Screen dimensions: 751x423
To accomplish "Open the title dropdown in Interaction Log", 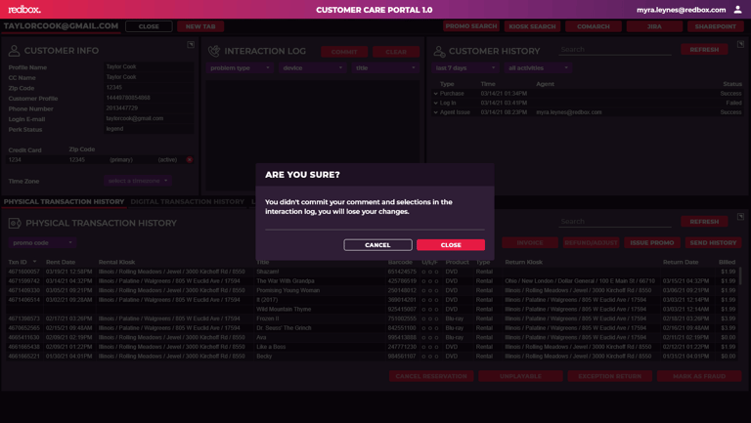I will (x=385, y=68).
